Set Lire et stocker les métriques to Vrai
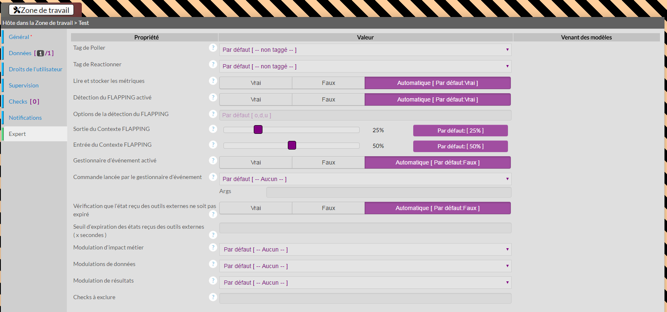Image resolution: width=667 pixels, height=312 pixels. click(x=256, y=83)
